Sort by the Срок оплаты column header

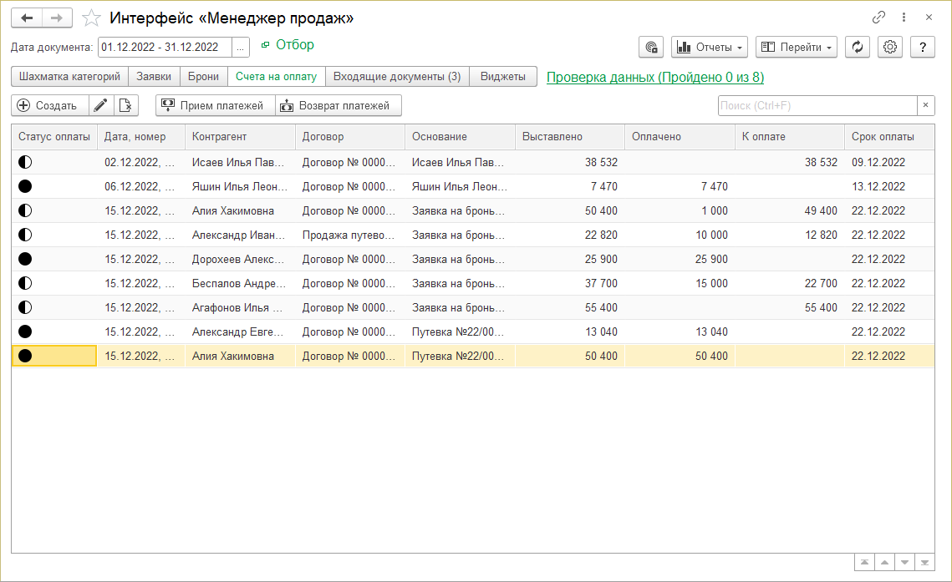[x=883, y=137]
